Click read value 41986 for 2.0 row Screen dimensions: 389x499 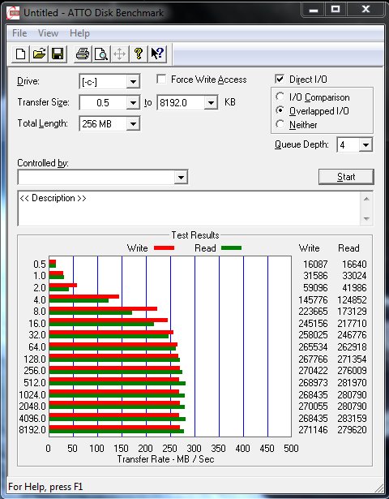(354, 288)
